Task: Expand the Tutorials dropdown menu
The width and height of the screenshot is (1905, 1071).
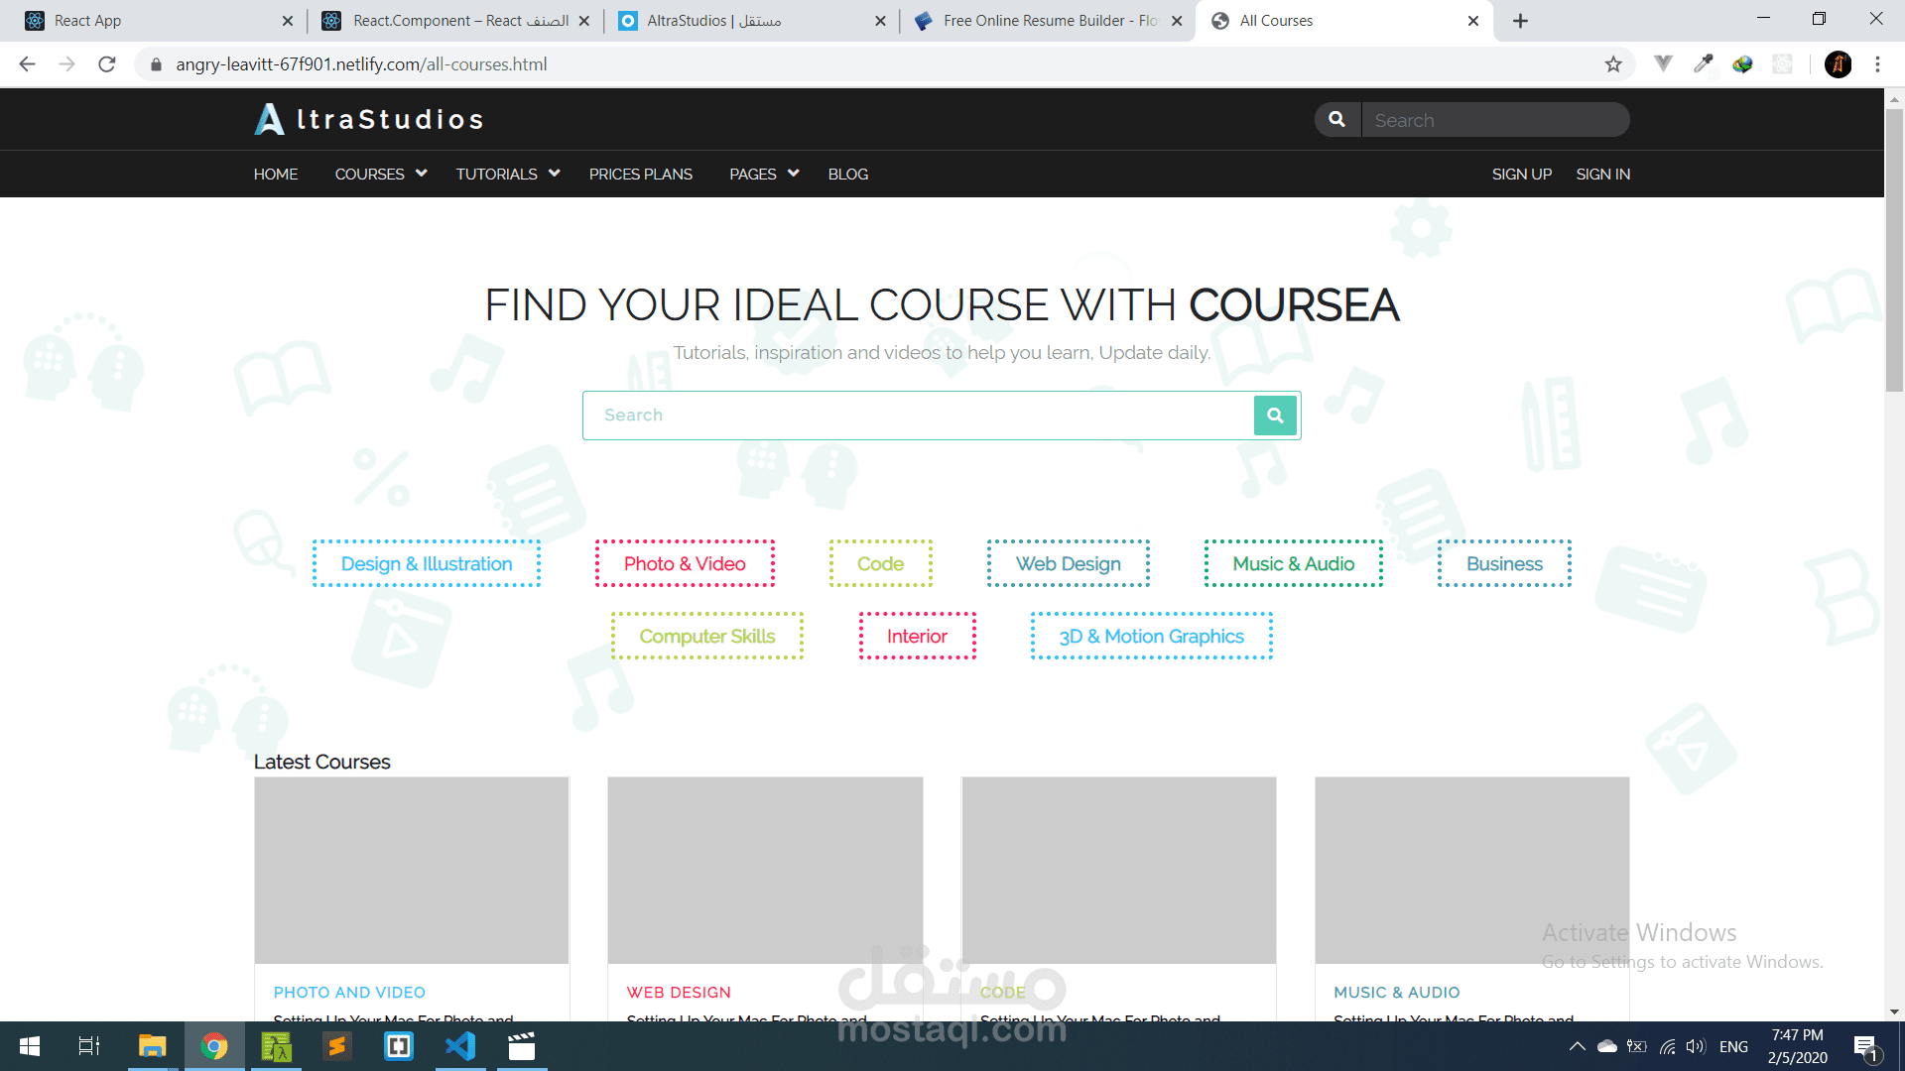Action: tap(508, 174)
